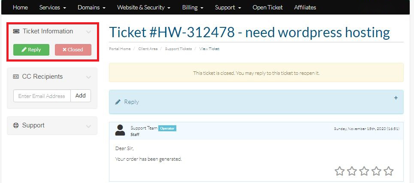The height and width of the screenshot is (183, 414).
Task: Click the fifth rating star
Action: tap(389, 171)
